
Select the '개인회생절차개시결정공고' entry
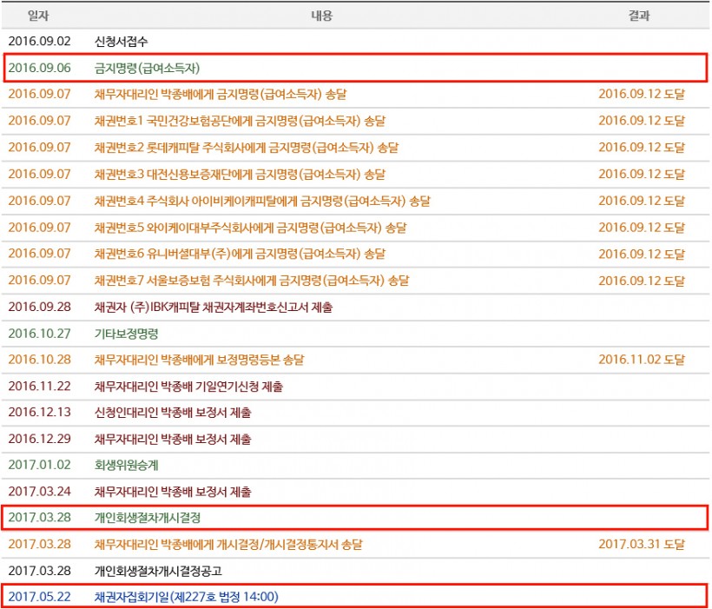pos(158,572)
